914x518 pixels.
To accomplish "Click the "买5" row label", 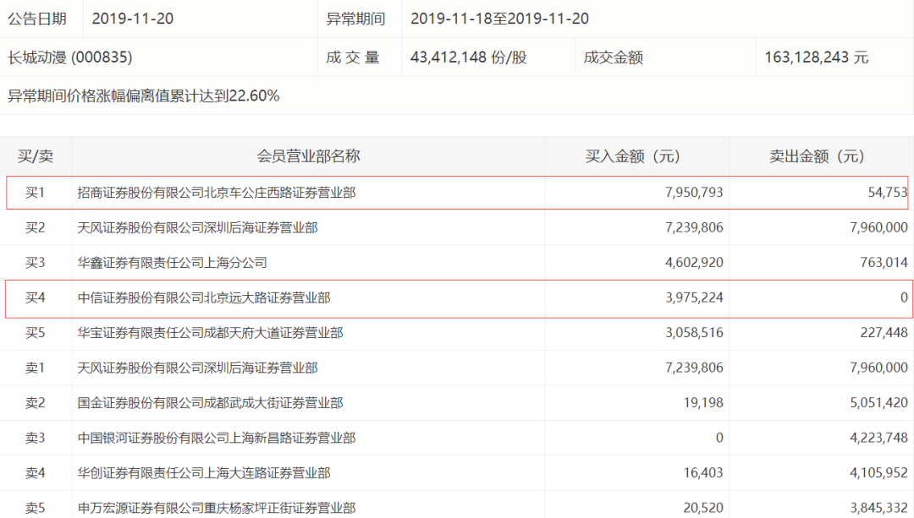I will pos(35,333).
